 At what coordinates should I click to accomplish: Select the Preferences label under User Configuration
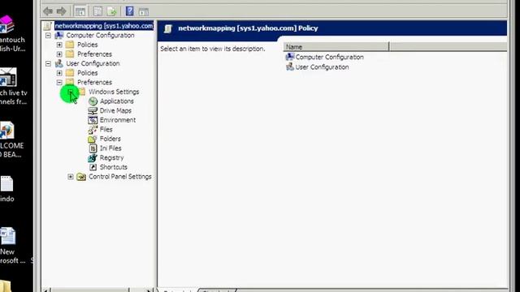pos(94,82)
